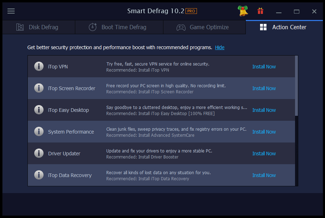Open the red gift box offer
Image resolution: width=325 pixels, height=218 pixels.
260,11
